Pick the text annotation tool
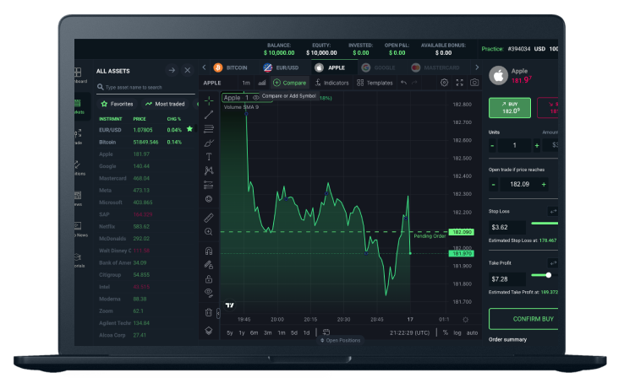The width and height of the screenshot is (624, 378). [209, 156]
